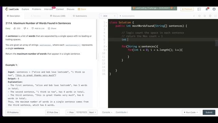Image resolution: width=218 pixels, height=123 pixels.
Task: Switch to the Discuss (289) tab
Action: 58,16
